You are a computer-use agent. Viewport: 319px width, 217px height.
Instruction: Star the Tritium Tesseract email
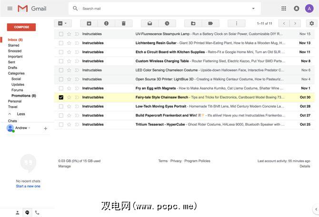click(69, 124)
